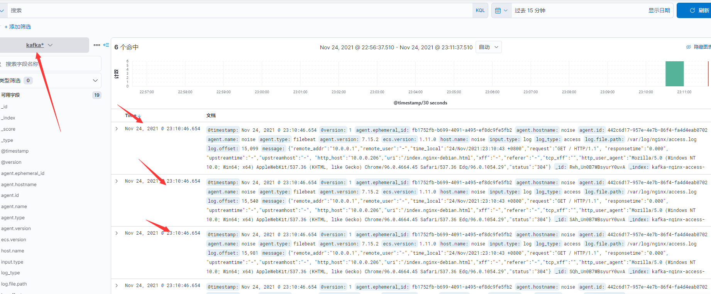Screen dimensions: 711x294
Task: Expand the document row with log.offset 15,099
Action: [x=117, y=129]
